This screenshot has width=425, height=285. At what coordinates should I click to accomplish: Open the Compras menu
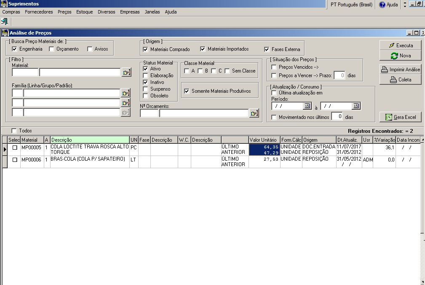click(11, 12)
